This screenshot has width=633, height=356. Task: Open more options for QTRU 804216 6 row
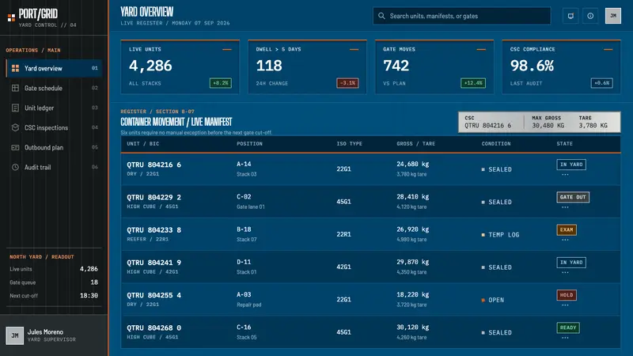(565, 175)
